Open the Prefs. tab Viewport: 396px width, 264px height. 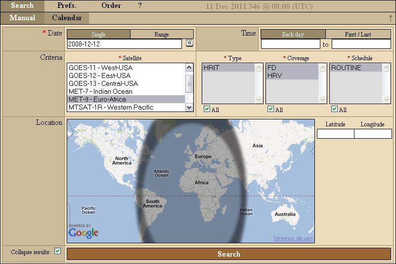tap(67, 5)
